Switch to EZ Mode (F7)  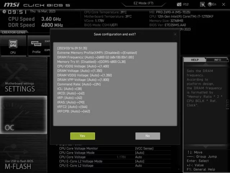click(143, 3)
